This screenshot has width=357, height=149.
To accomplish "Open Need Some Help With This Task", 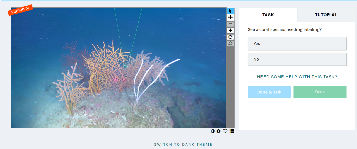I will point(297,77).
